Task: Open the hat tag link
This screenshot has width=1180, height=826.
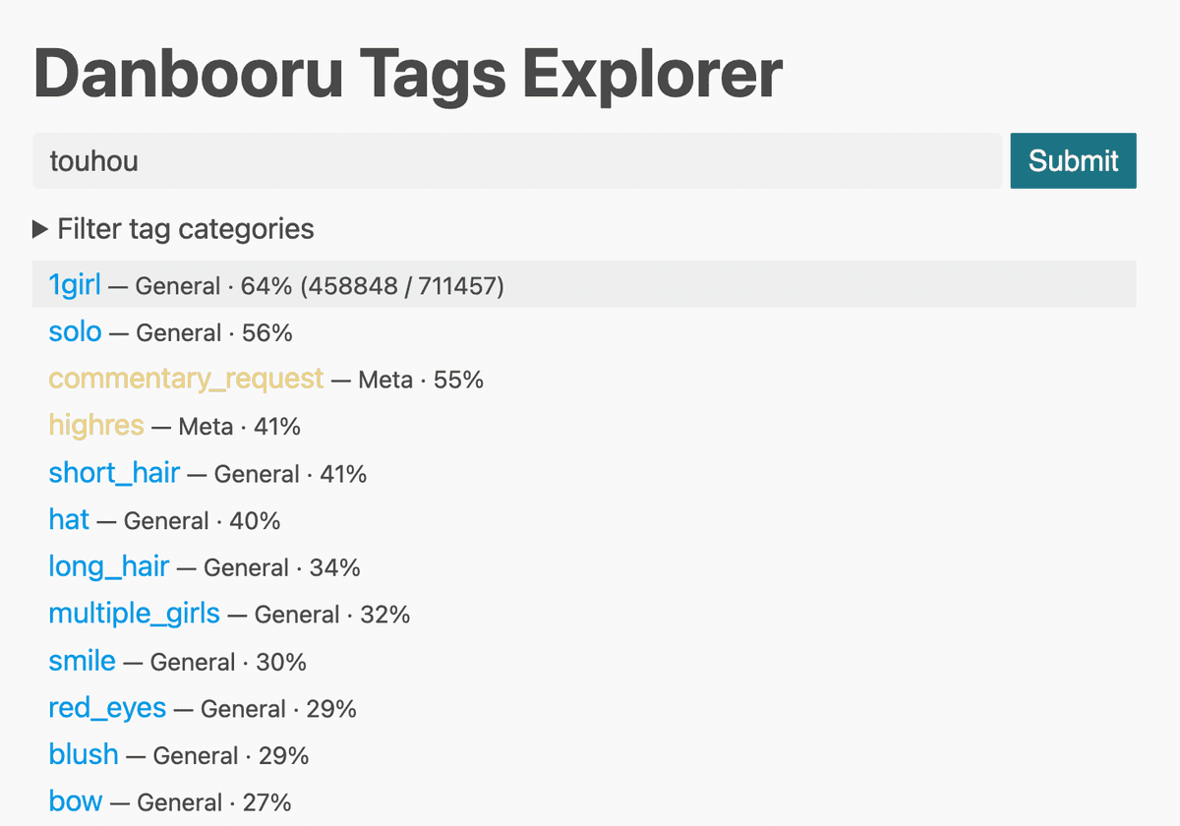Action: coord(68,520)
